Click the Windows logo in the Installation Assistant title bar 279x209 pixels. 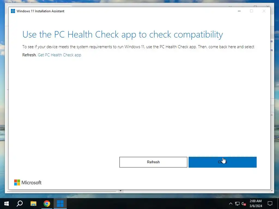(x=13, y=11)
